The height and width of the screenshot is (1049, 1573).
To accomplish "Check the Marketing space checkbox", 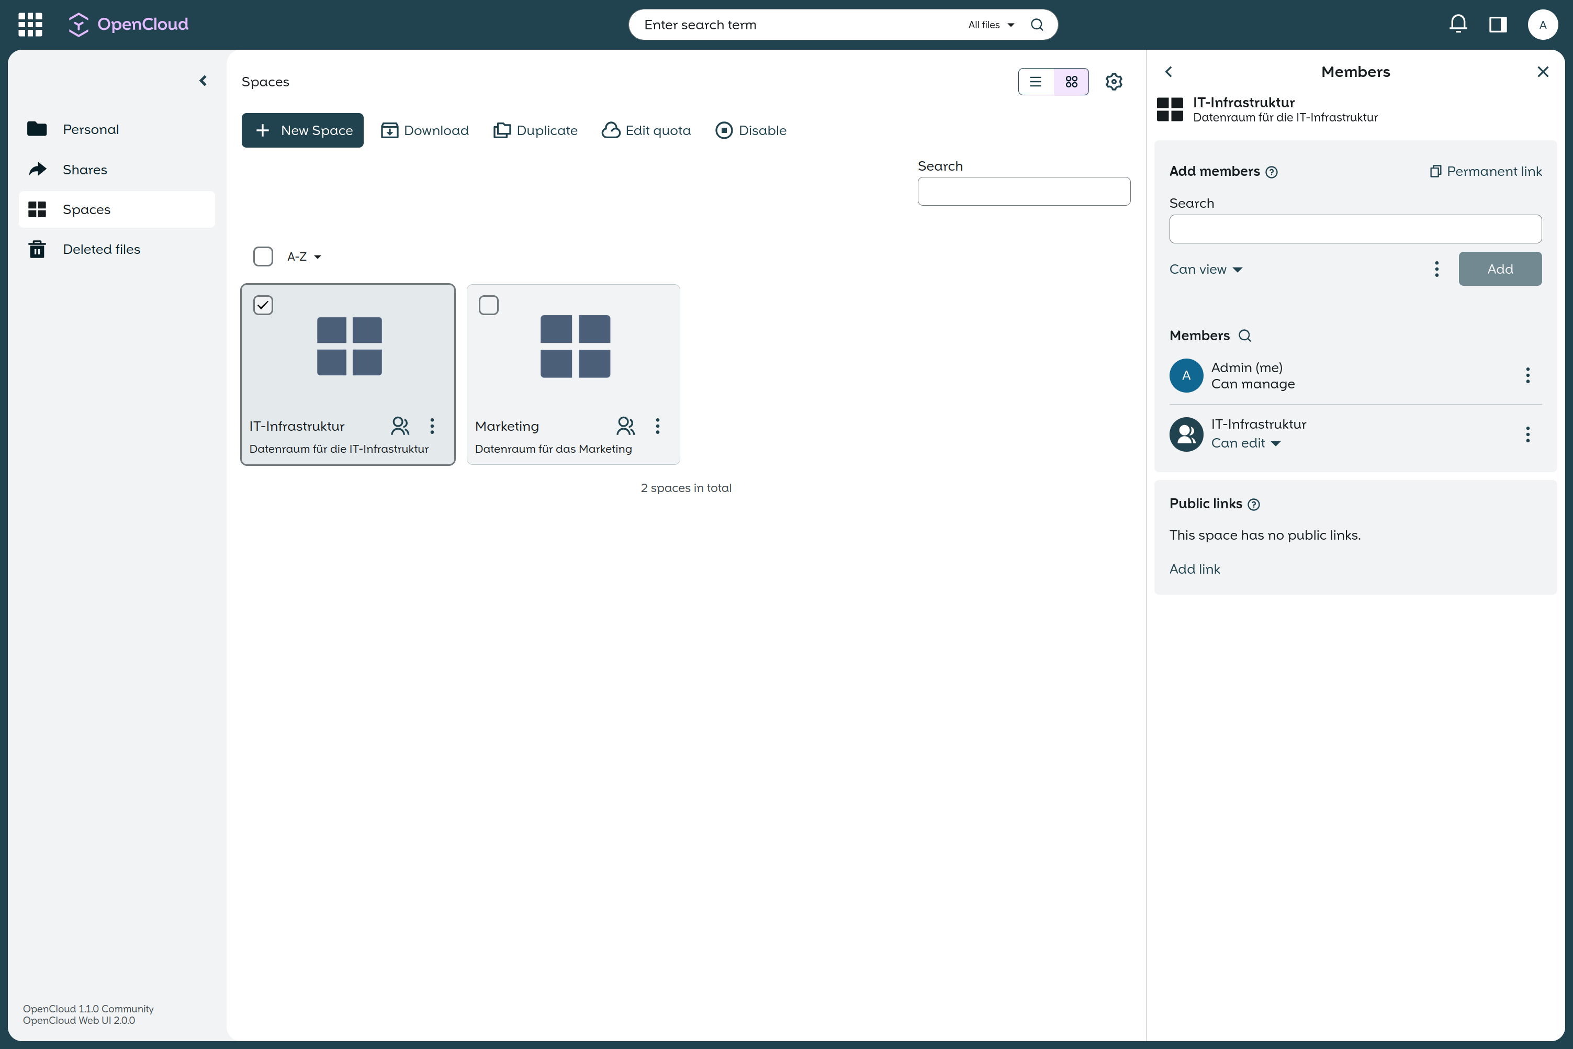I will click(489, 305).
